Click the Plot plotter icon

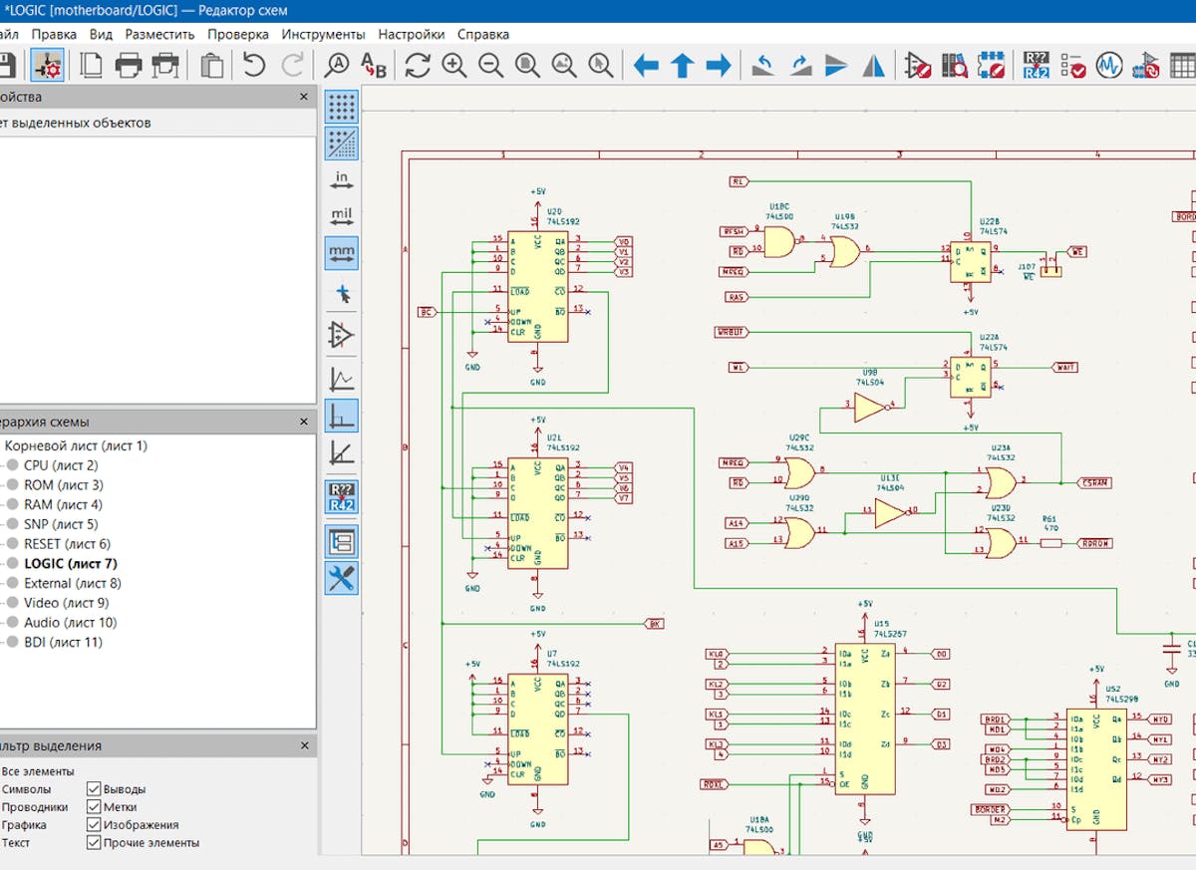tap(164, 66)
